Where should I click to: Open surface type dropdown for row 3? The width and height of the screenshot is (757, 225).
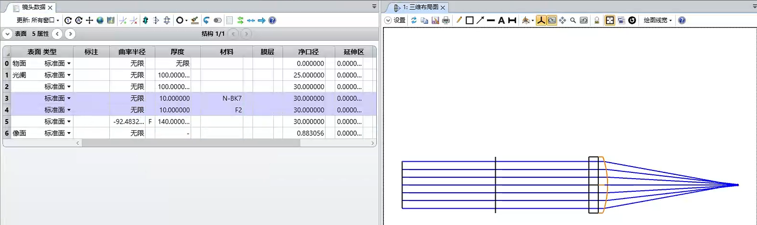[69, 98]
